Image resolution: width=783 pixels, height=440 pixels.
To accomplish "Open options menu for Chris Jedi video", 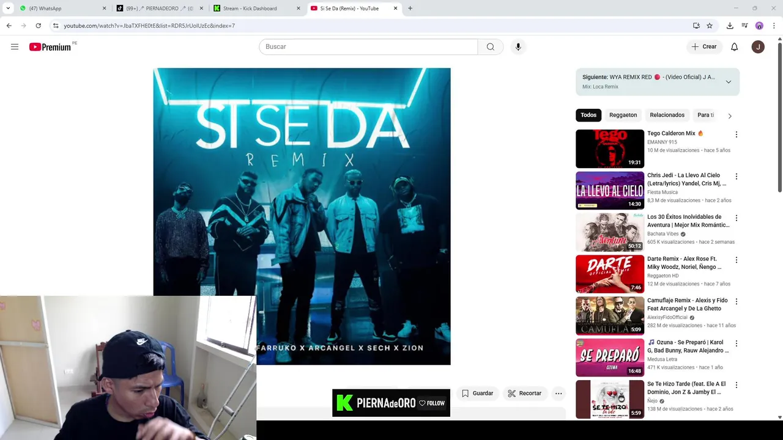I will [736, 176].
